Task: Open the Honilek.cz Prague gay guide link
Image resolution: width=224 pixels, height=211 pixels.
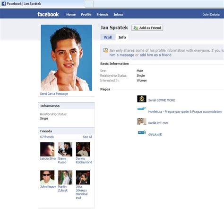Action: click(185, 112)
